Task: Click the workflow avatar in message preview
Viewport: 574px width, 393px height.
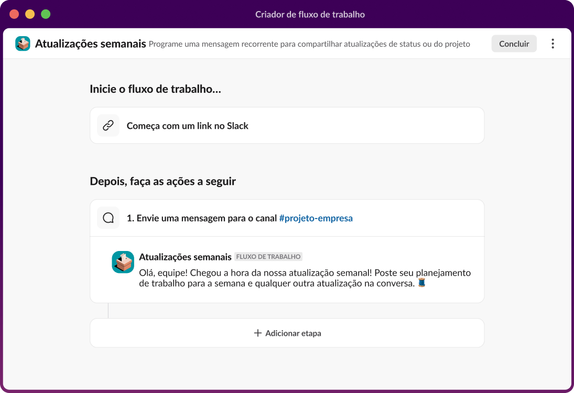Action: click(x=123, y=262)
